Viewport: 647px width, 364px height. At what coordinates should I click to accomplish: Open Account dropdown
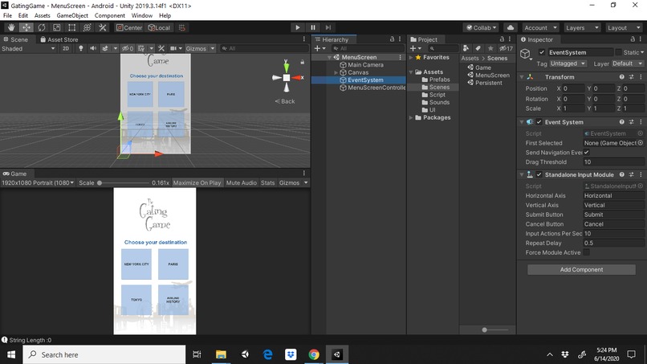point(540,27)
